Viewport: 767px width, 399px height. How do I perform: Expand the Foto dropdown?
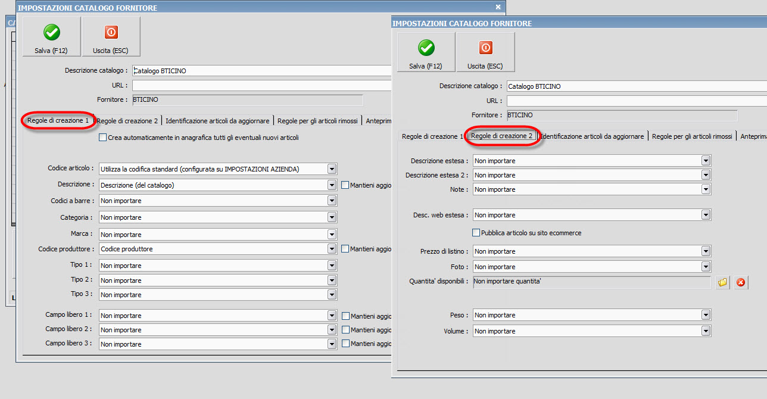click(706, 267)
